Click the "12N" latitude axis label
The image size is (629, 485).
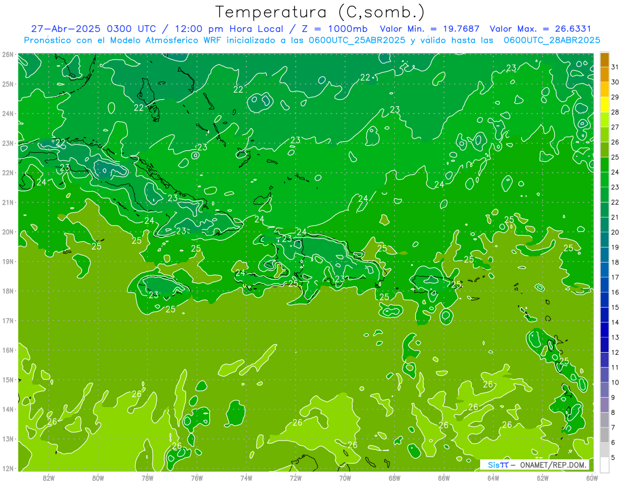[x=7, y=468]
